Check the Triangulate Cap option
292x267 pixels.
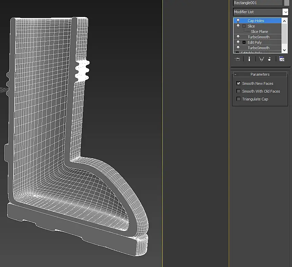[x=238, y=99]
